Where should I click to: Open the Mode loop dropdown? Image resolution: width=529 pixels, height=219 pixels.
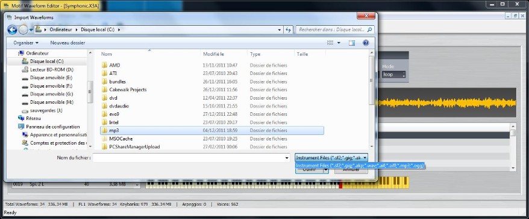pyautogui.click(x=393, y=74)
